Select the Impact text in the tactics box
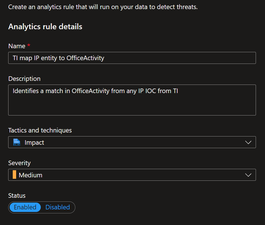The width and height of the screenshot is (265, 225). click(x=34, y=142)
